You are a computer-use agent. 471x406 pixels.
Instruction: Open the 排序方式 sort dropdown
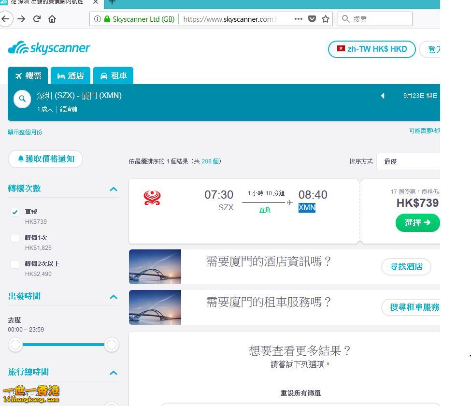coord(408,161)
